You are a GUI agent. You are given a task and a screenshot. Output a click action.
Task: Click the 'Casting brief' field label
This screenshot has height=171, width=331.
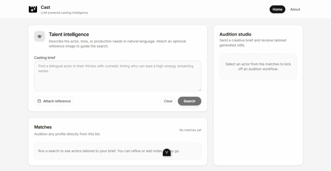click(x=45, y=58)
